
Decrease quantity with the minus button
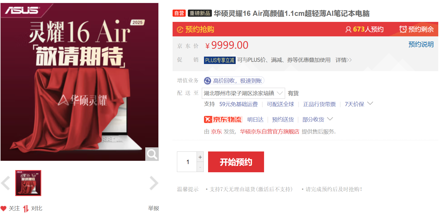point(200,167)
